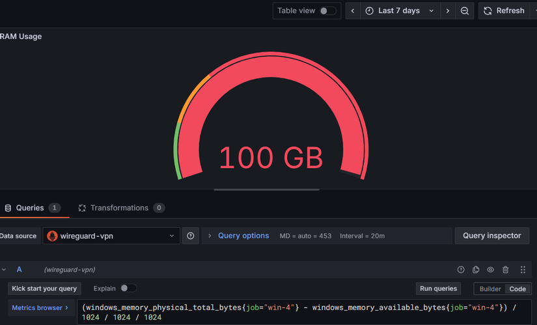
Task: Collapse query row A
Action: tap(5, 270)
